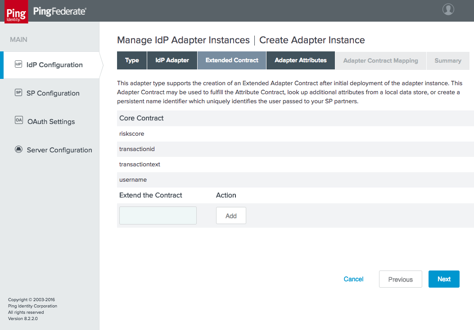474x330 pixels.
Task: Open the user account profile icon
Action: pyautogui.click(x=448, y=9)
